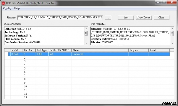
Task: Click the Motorola logo icon in title bar
Action: [3, 3]
